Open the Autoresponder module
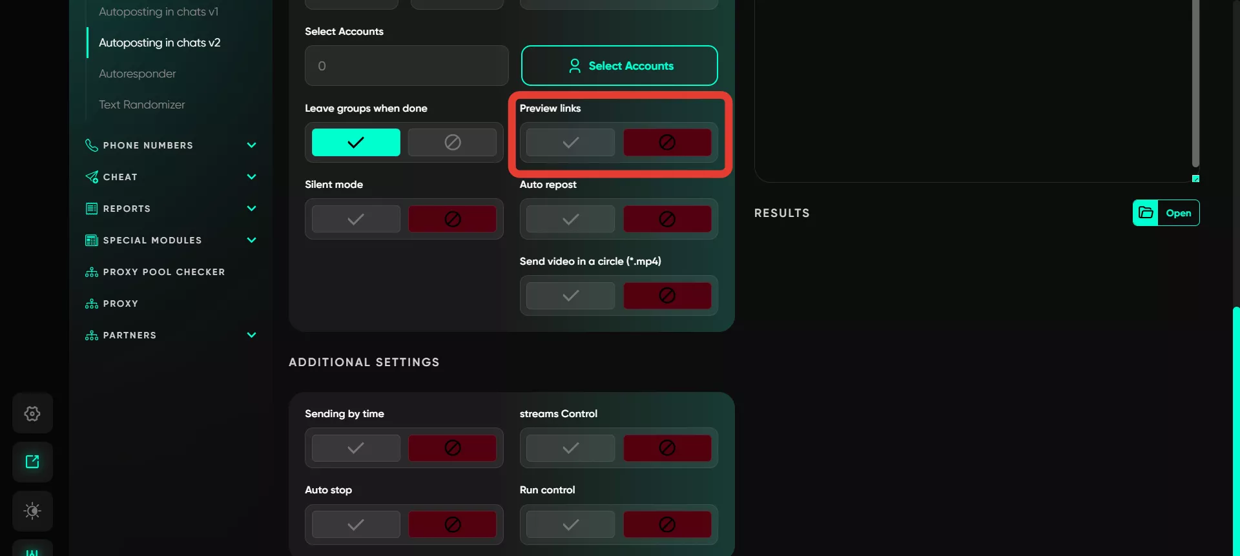Image resolution: width=1240 pixels, height=556 pixels. coord(137,74)
